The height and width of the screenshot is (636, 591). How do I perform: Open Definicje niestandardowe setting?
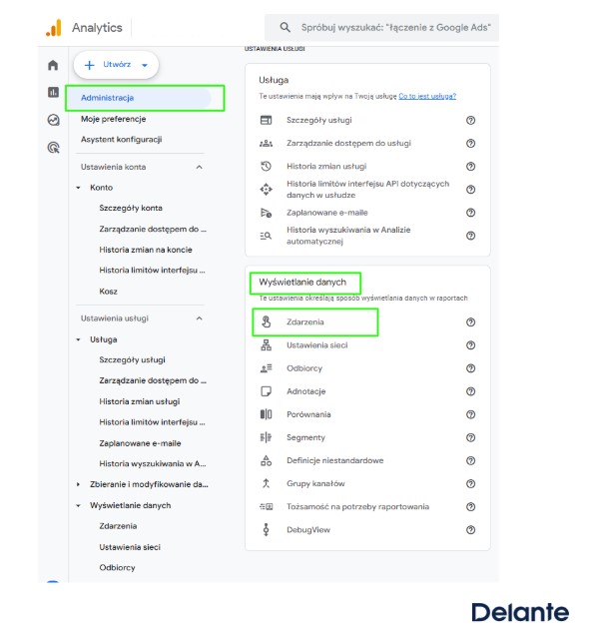(x=335, y=460)
